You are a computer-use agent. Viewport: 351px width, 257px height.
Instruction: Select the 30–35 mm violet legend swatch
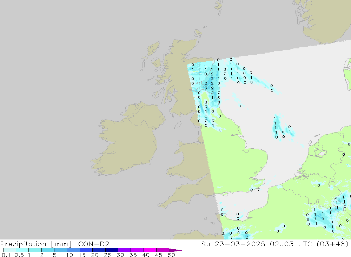124,250
